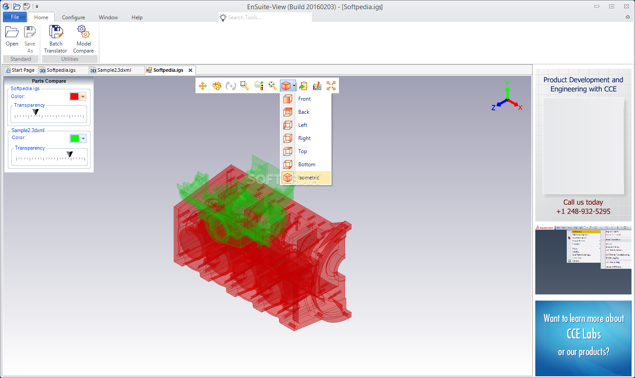Click quick access Open folder icon

[x=17, y=6]
